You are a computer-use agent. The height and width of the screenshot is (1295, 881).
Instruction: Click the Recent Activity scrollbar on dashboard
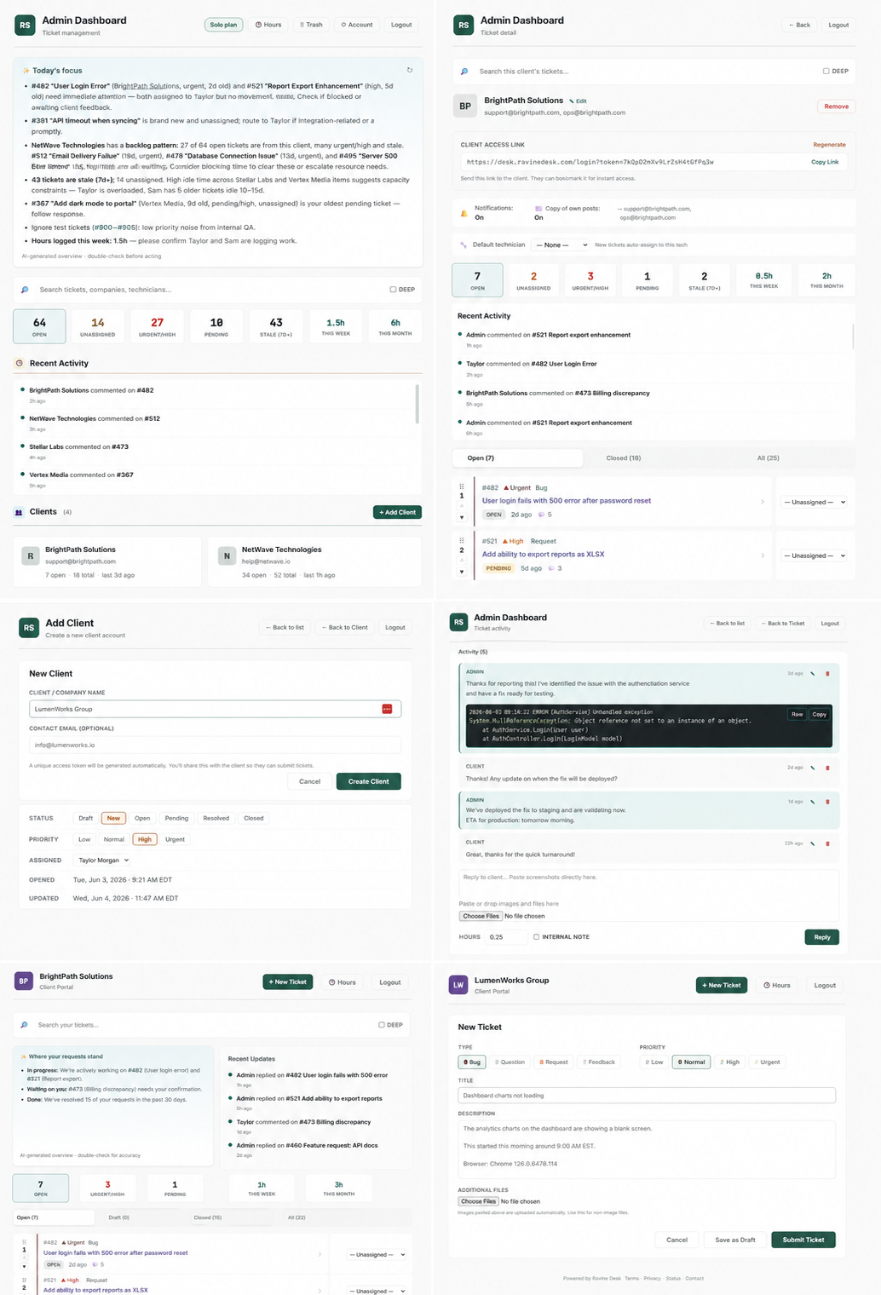point(417,404)
